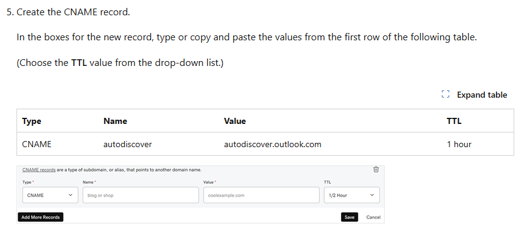Select the CNAME cell in the table row
This screenshot has width=521, height=232.
[x=37, y=144]
